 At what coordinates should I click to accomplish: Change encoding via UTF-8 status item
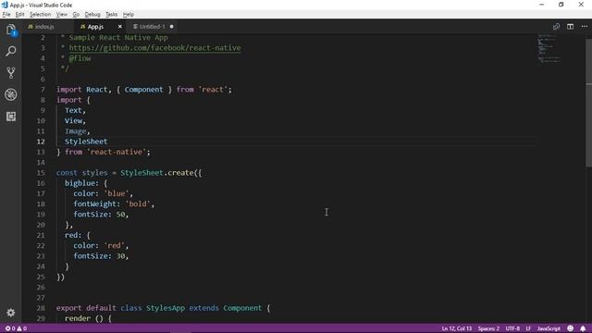pyautogui.click(x=512, y=328)
